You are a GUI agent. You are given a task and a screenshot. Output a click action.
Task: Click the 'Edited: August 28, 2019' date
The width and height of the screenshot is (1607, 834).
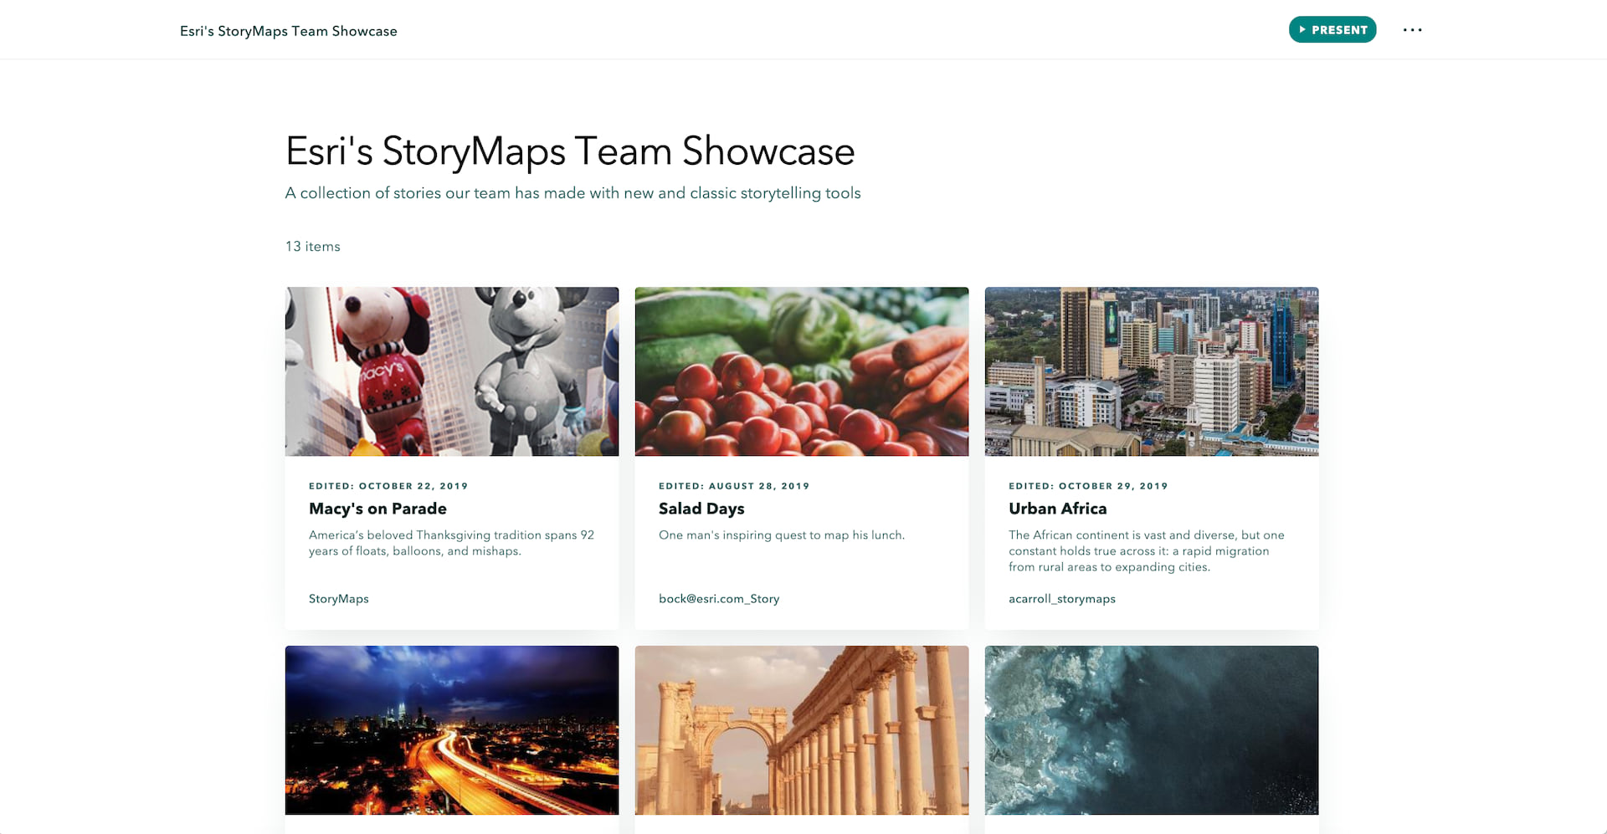(734, 486)
